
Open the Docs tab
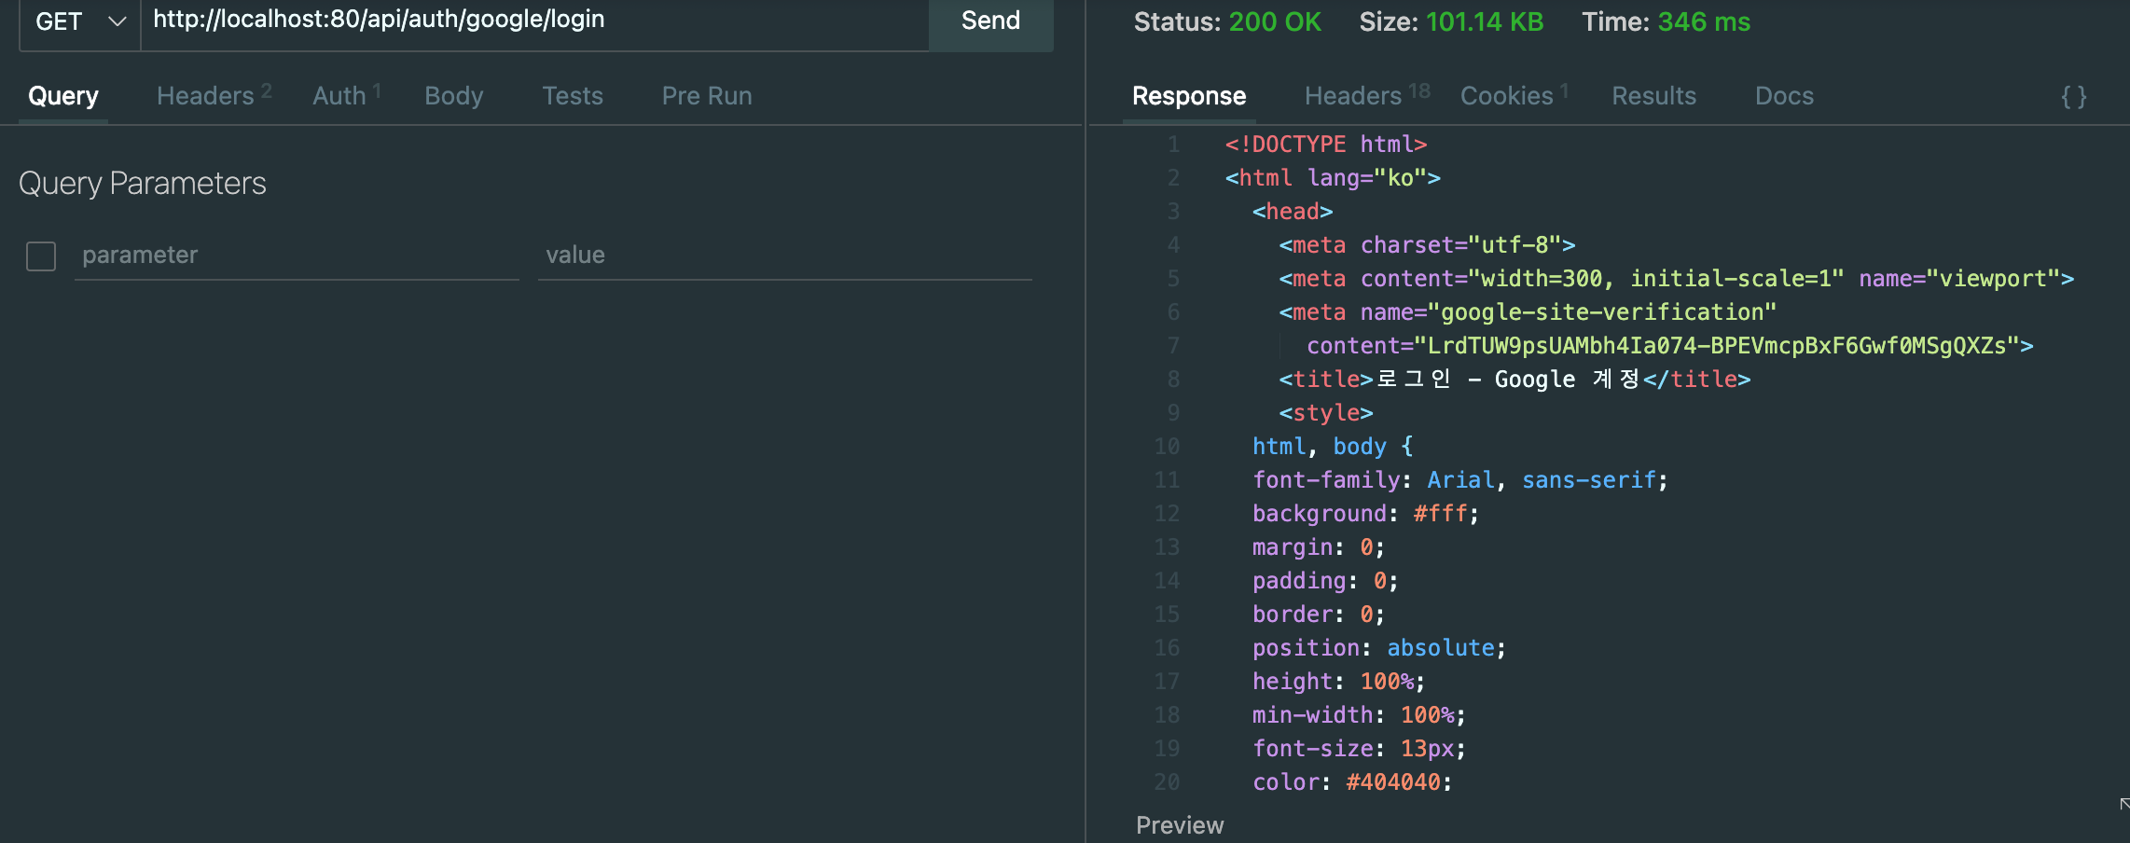[1784, 95]
